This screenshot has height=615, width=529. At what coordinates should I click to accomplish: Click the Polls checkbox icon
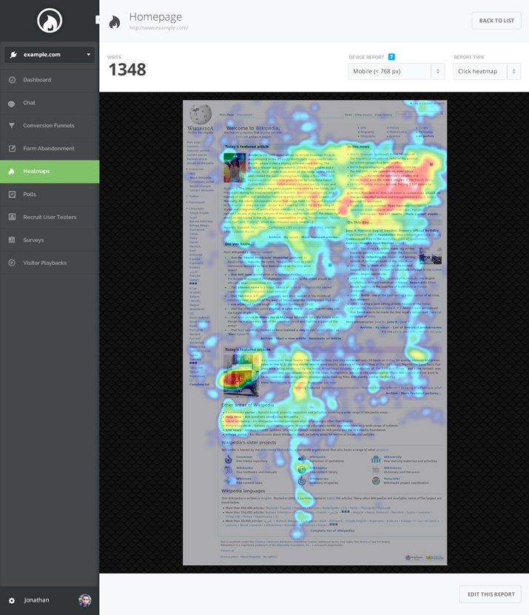click(12, 194)
